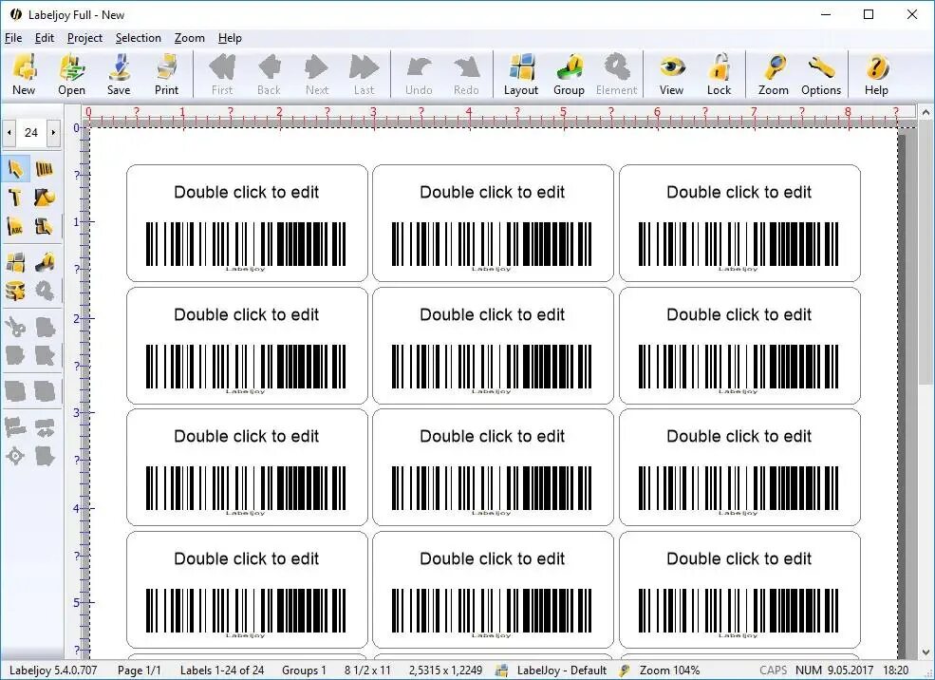Click the vertical scrollbar thumb
This screenshot has width=935, height=680.
point(926,252)
